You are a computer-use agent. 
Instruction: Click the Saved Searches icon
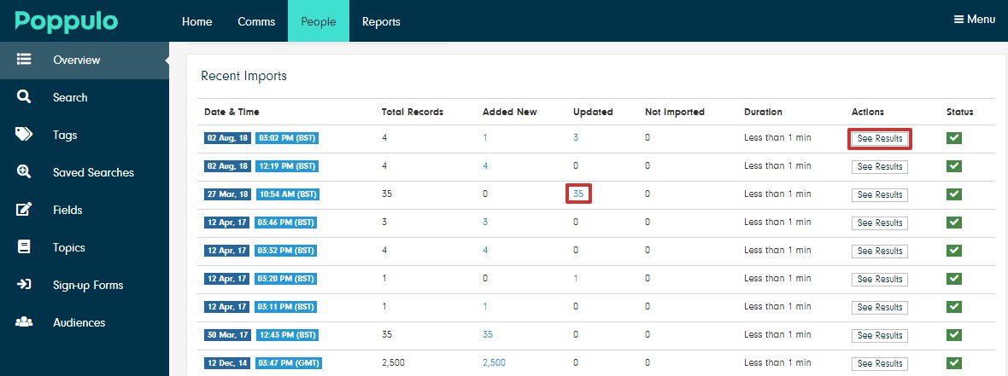[24, 172]
